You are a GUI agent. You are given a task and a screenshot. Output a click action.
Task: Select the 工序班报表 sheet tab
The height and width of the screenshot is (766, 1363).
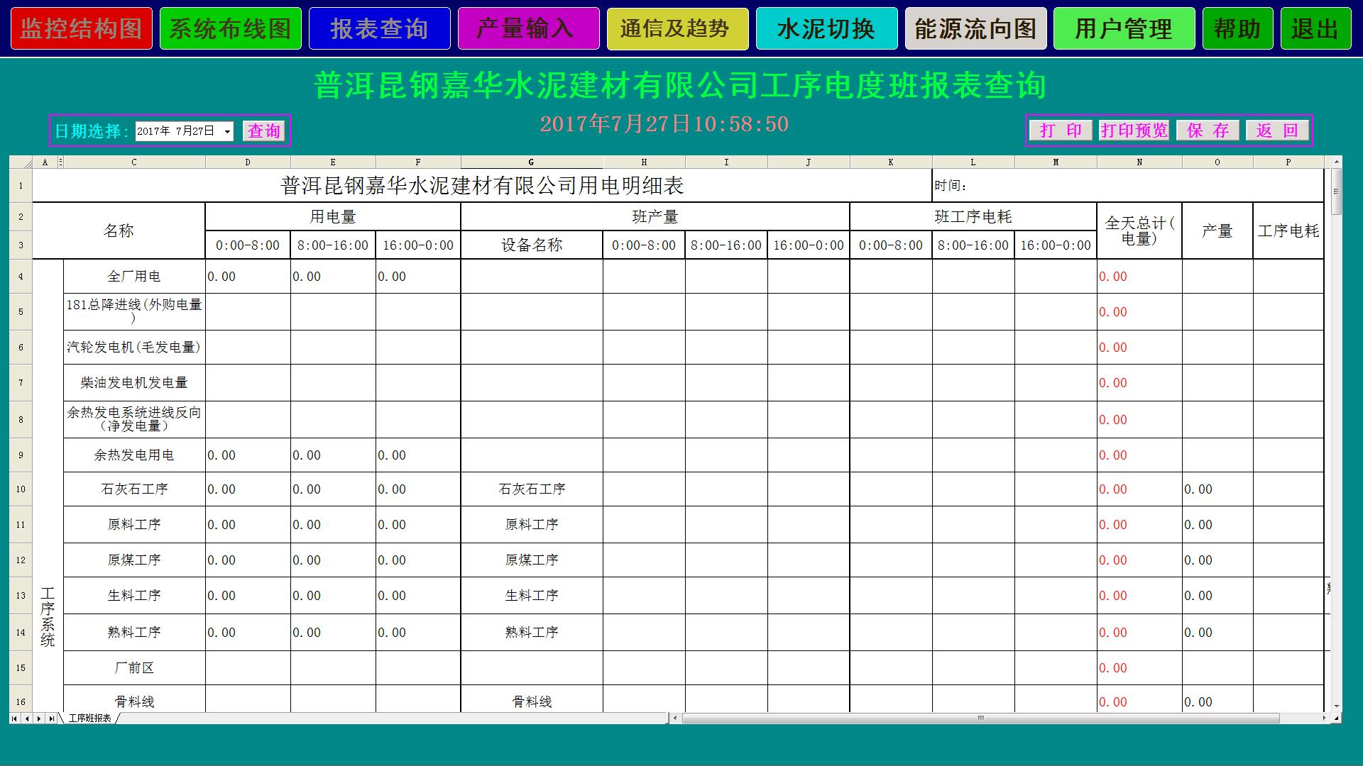point(89,718)
